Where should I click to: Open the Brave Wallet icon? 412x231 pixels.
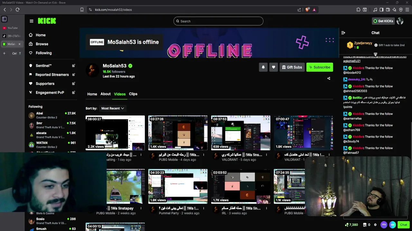(x=388, y=10)
